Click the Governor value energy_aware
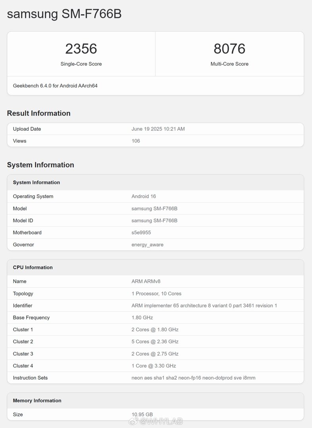This screenshot has width=312, height=428. (x=147, y=245)
